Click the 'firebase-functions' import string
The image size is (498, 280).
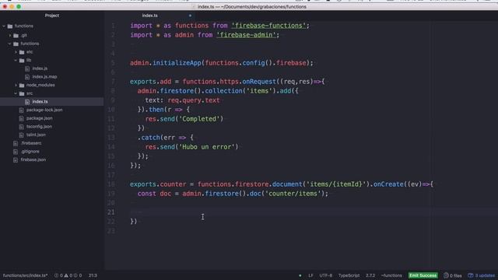pos(268,26)
